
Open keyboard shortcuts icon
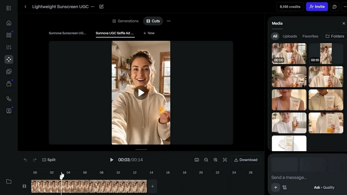[x=197, y=160]
